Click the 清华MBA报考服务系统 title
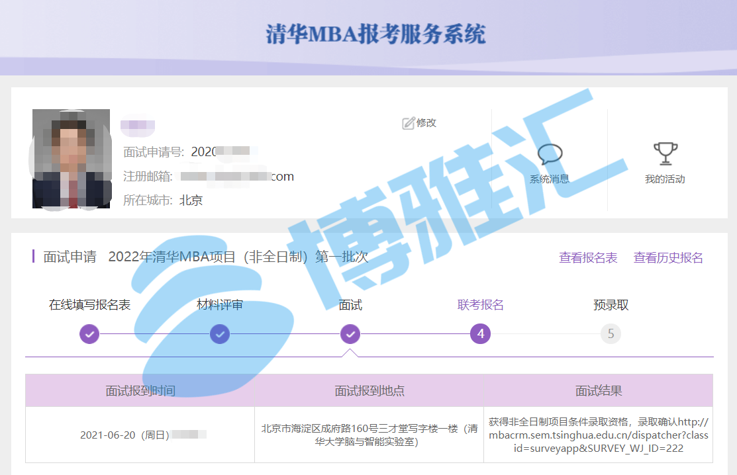737x475 pixels. [375, 34]
